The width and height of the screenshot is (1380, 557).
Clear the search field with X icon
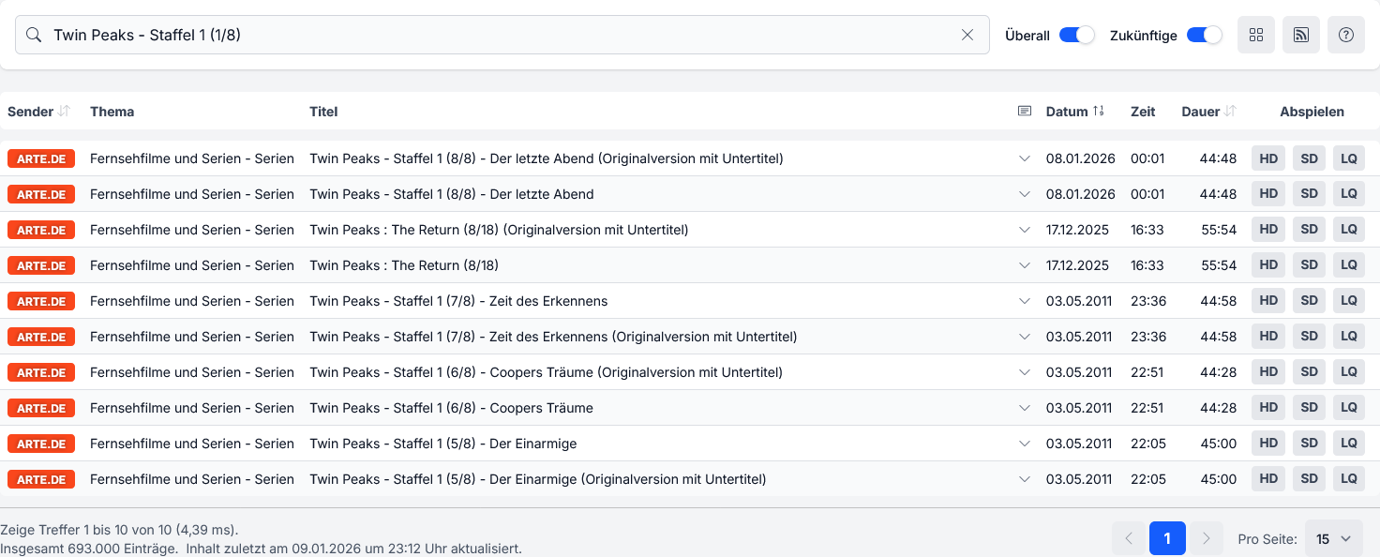(967, 35)
